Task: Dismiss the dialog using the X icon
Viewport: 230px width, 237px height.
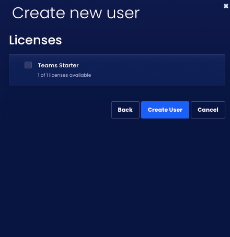Action: (x=226, y=6)
